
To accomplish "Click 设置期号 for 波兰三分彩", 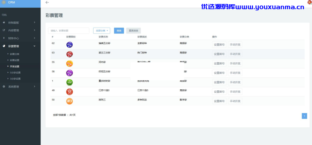I will click(219, 54).
